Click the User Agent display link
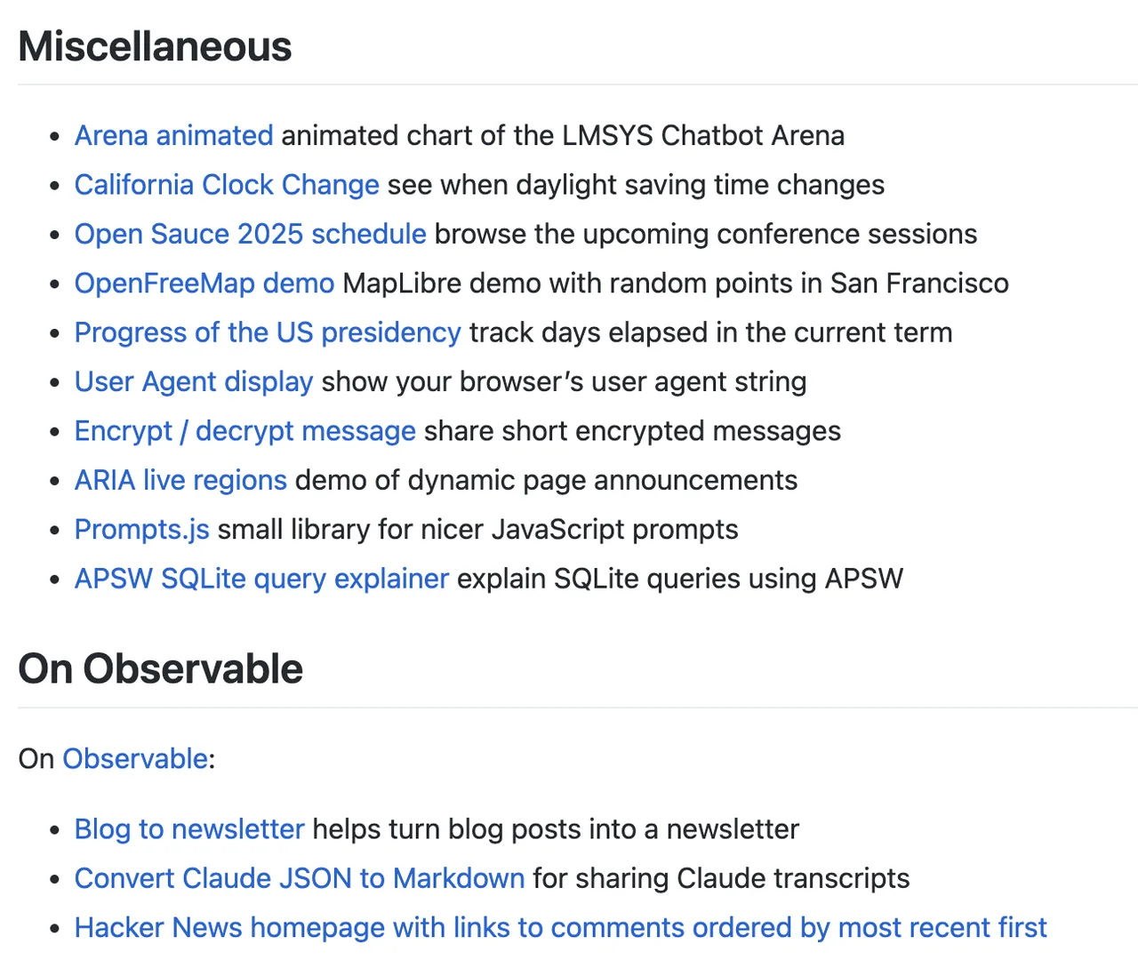1138x960 pixels. coord(194,381)
